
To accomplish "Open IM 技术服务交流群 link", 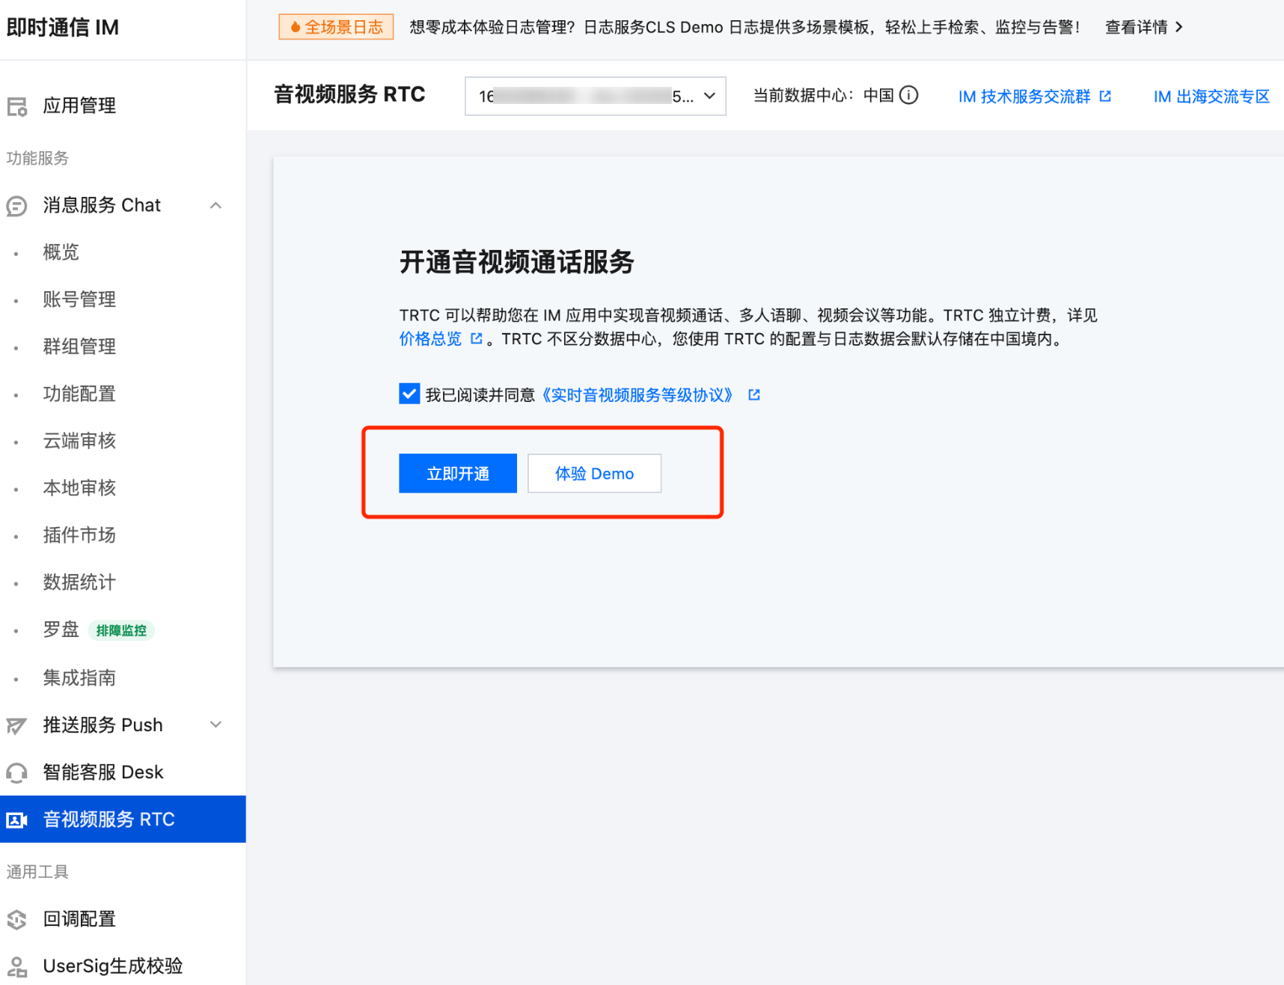I will (1024, 97).
